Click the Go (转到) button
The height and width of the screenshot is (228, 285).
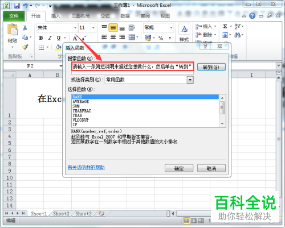[211, 67]
